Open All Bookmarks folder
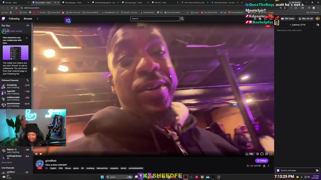 [x=313, y=12]
